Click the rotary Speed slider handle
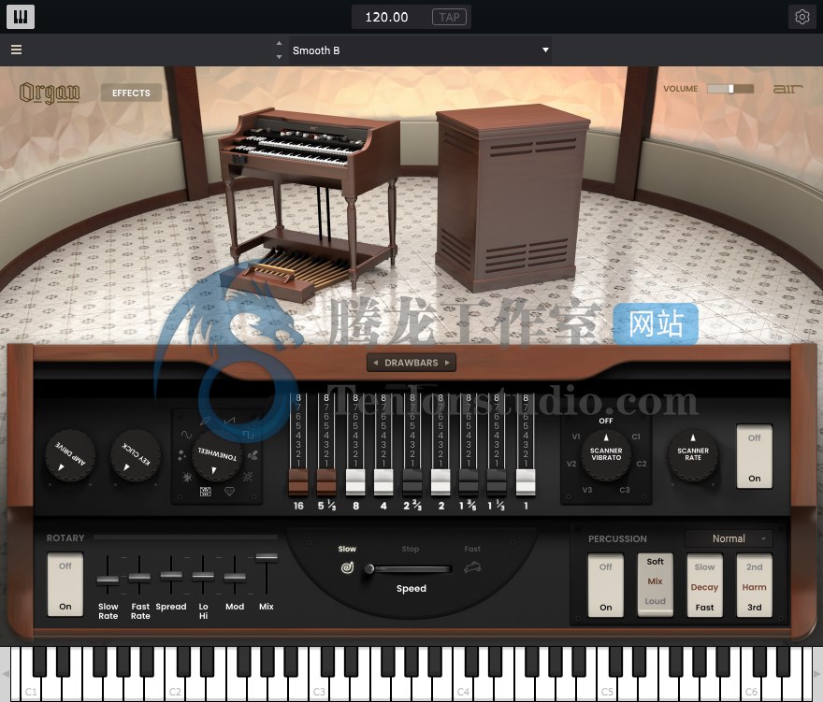823x702 pixels. pyautogui.click(x=369, y=568)
